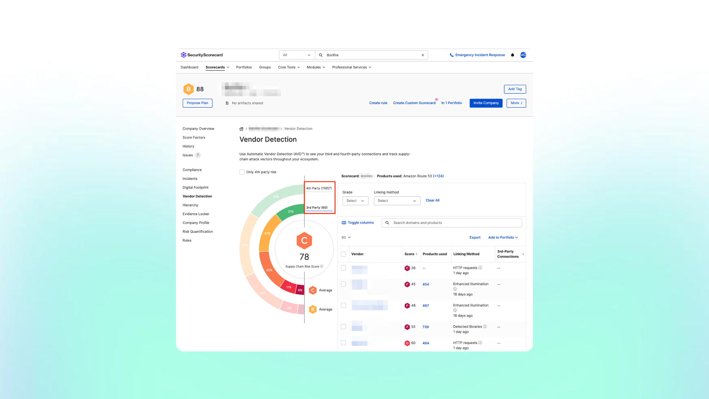Clear the Bonfire search with the X icon

point(423,55)
